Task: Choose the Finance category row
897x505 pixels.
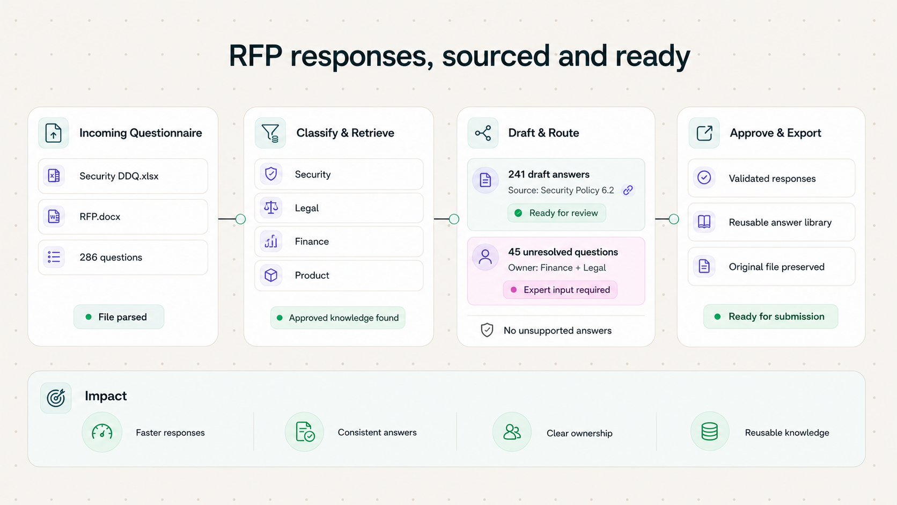Action: point(339,241)
